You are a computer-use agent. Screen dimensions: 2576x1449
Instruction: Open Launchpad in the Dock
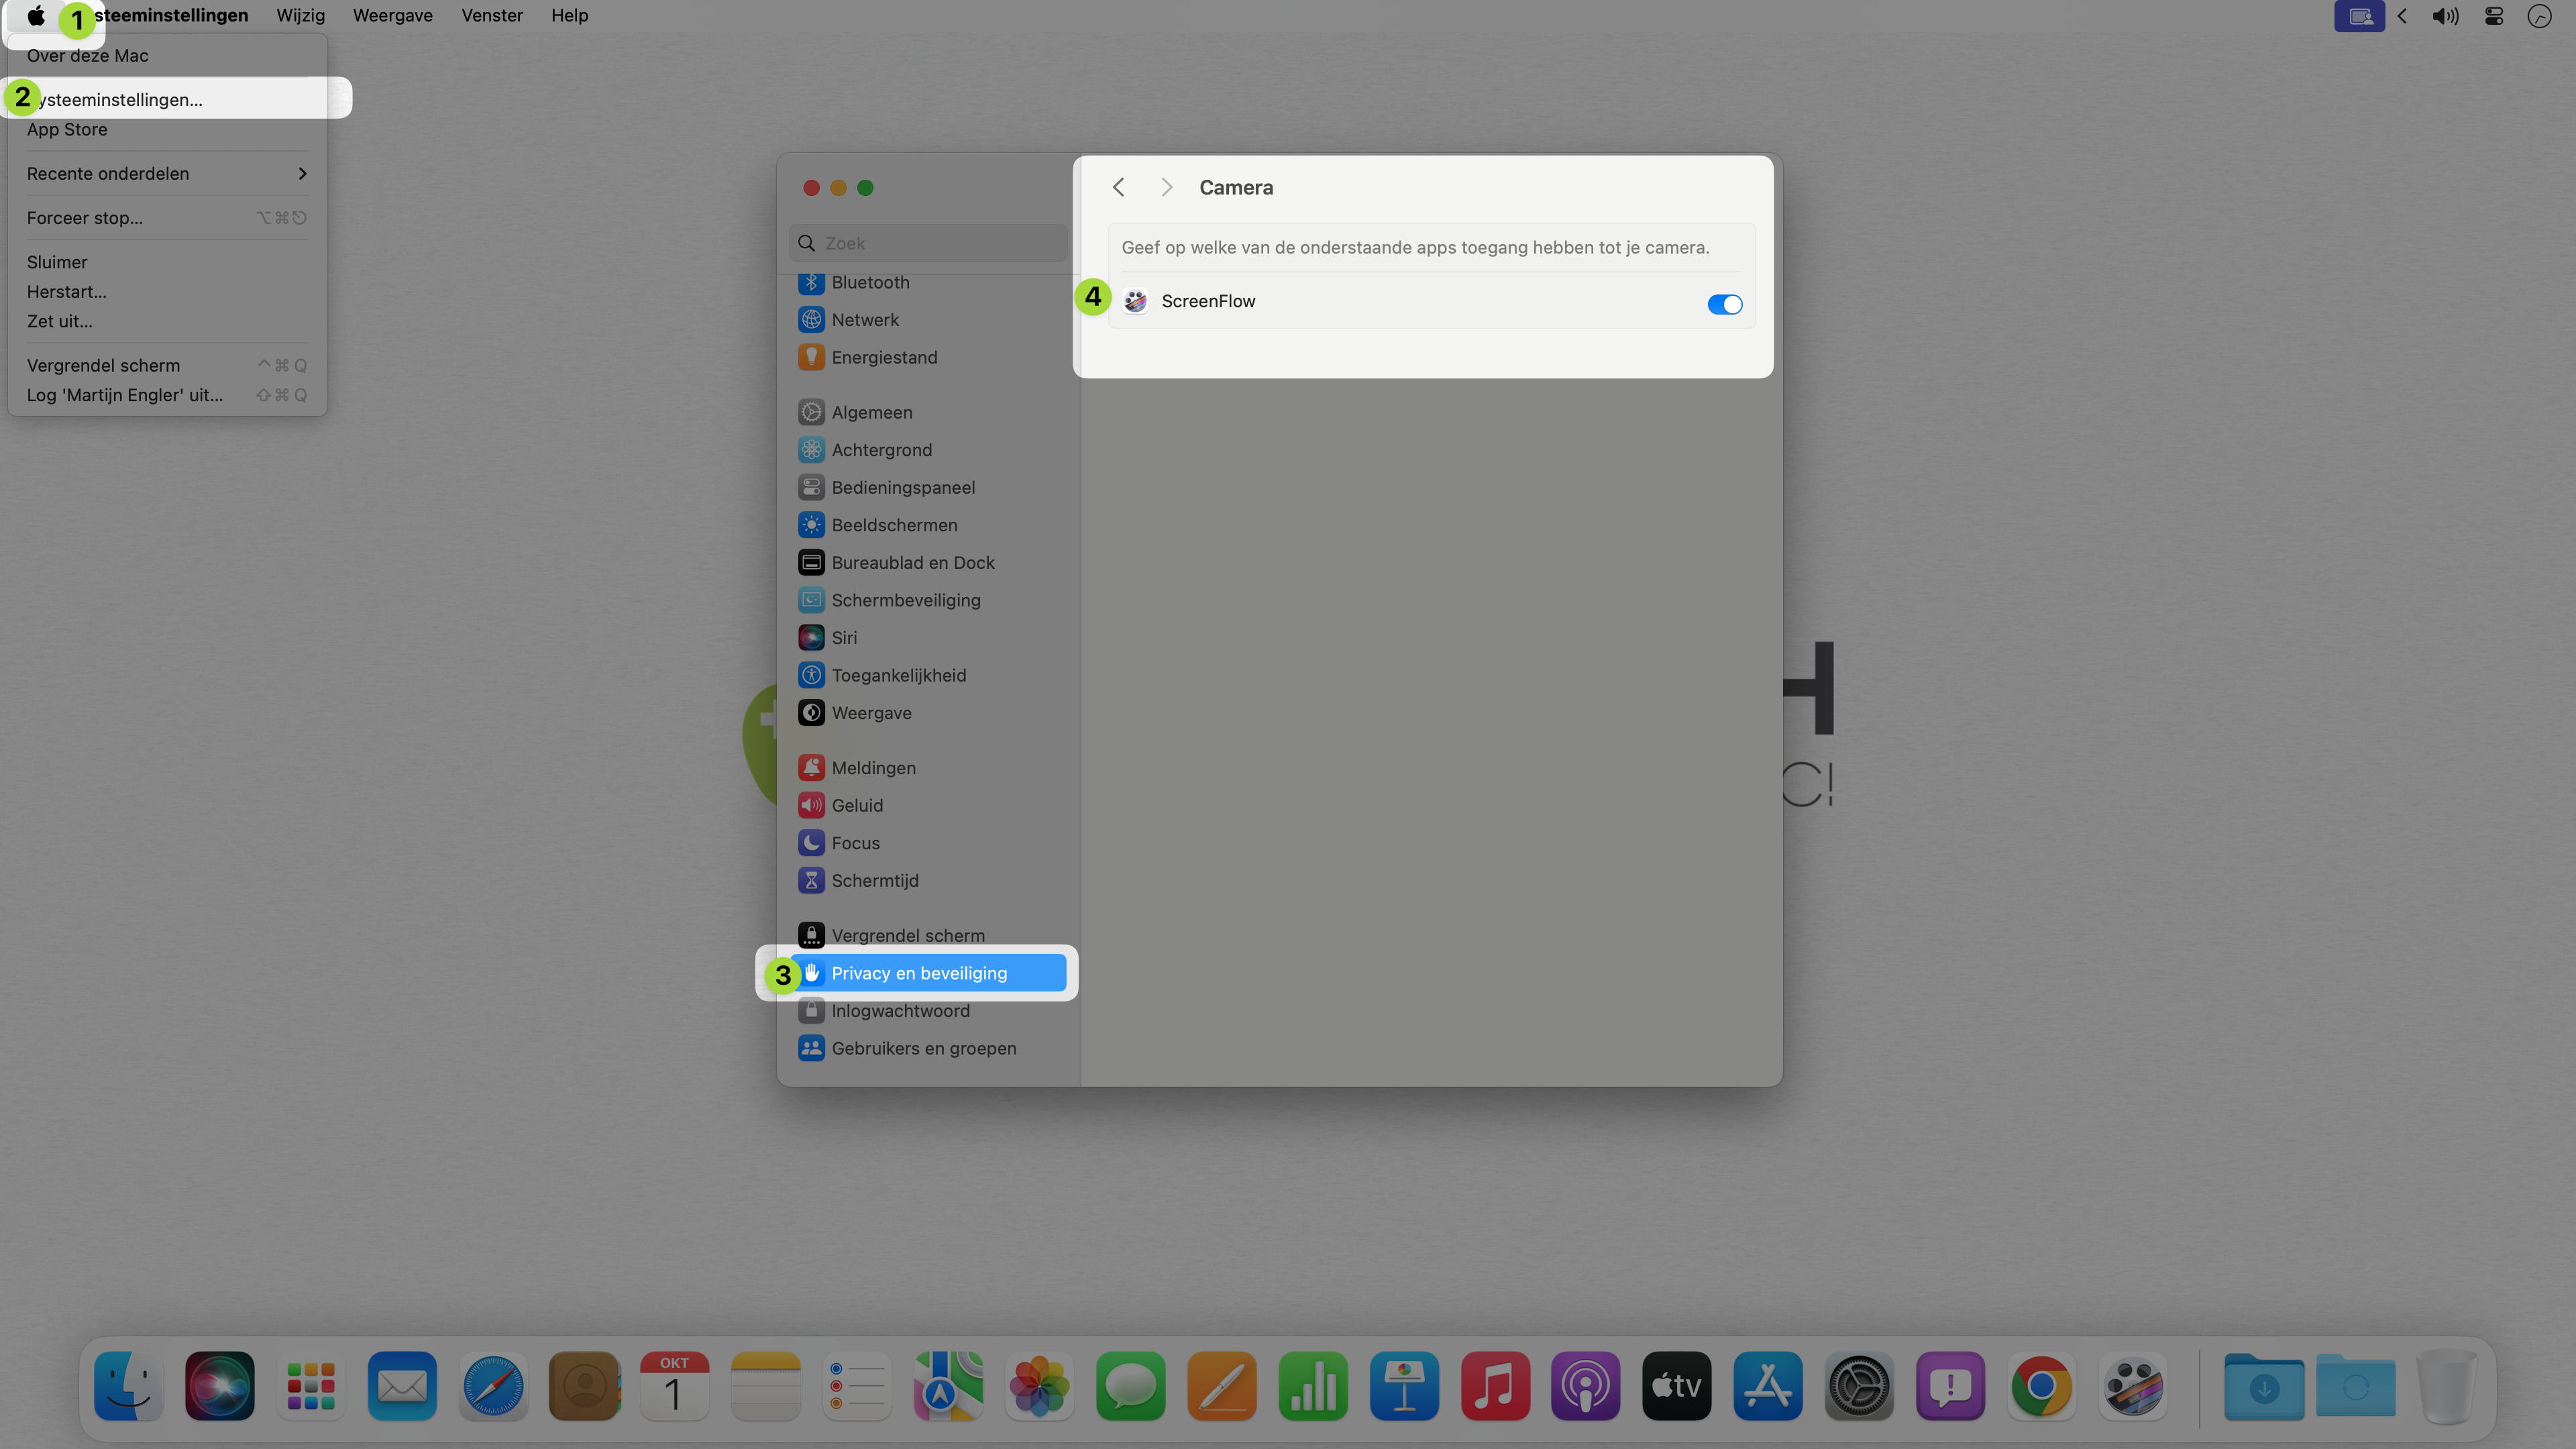point(311,1387)
